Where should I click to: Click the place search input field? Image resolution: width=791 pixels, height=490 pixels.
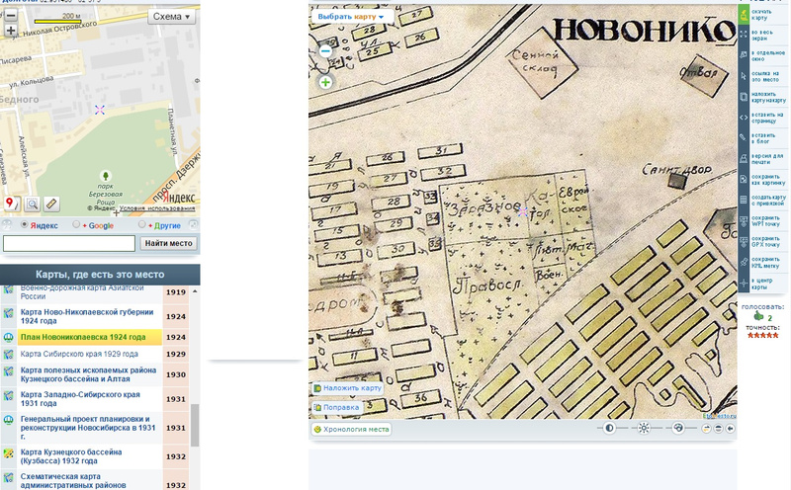click(x=69, y=243)
